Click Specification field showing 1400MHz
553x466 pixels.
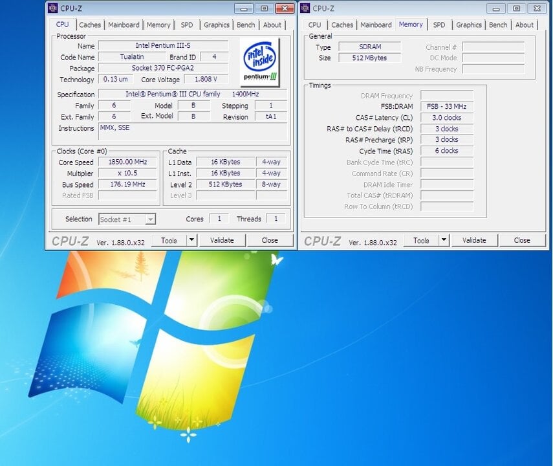click(193, 94)
